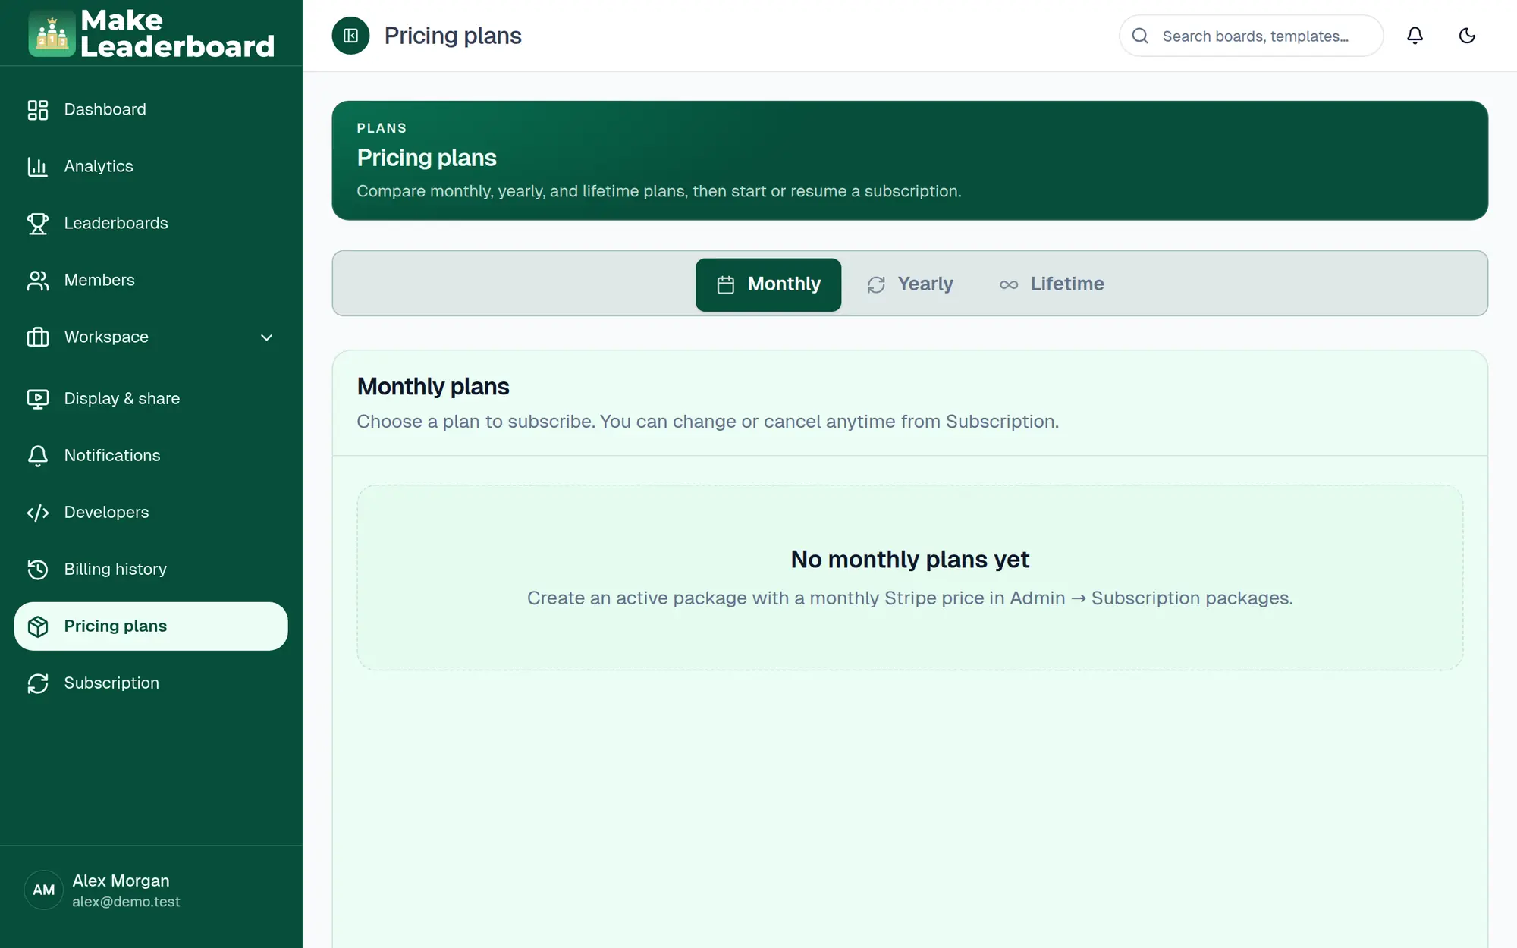Open Developers section link
Screen dimensions: 1517x948
point(151,512)
